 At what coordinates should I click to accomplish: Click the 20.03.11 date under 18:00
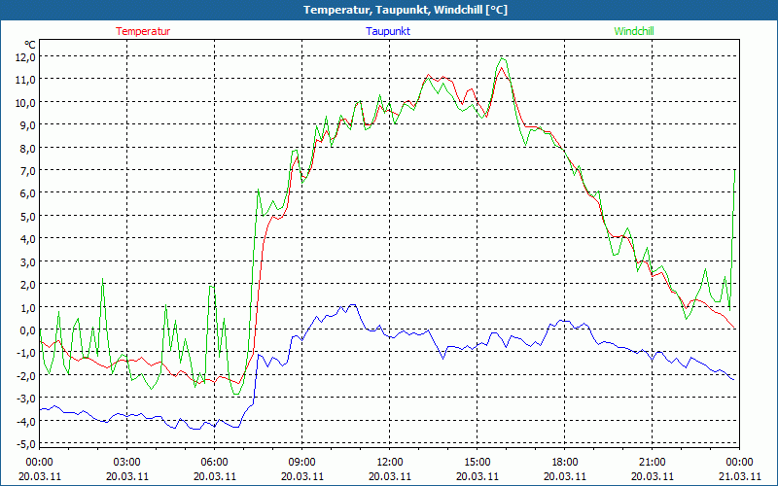[564, 476]
